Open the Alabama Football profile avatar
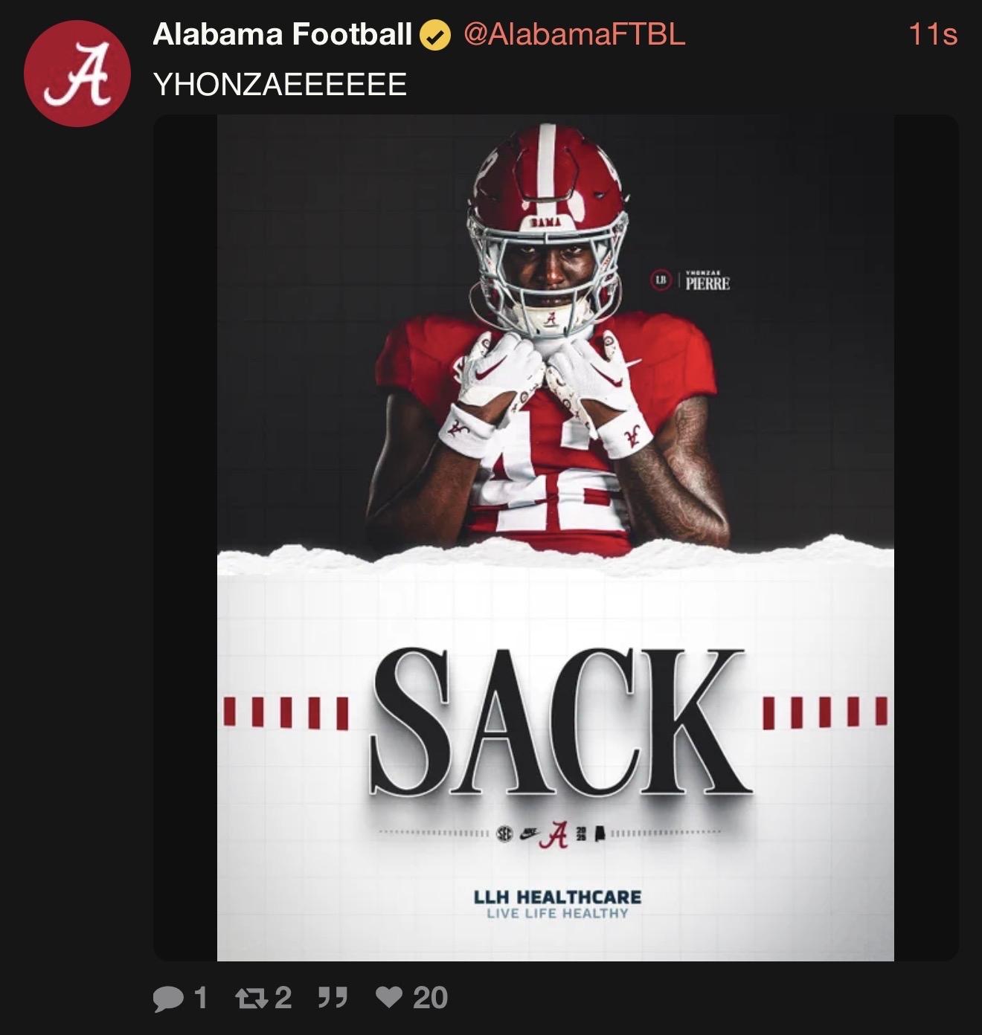The width and height of the screenshot is (982, 1035). point(77,74)
